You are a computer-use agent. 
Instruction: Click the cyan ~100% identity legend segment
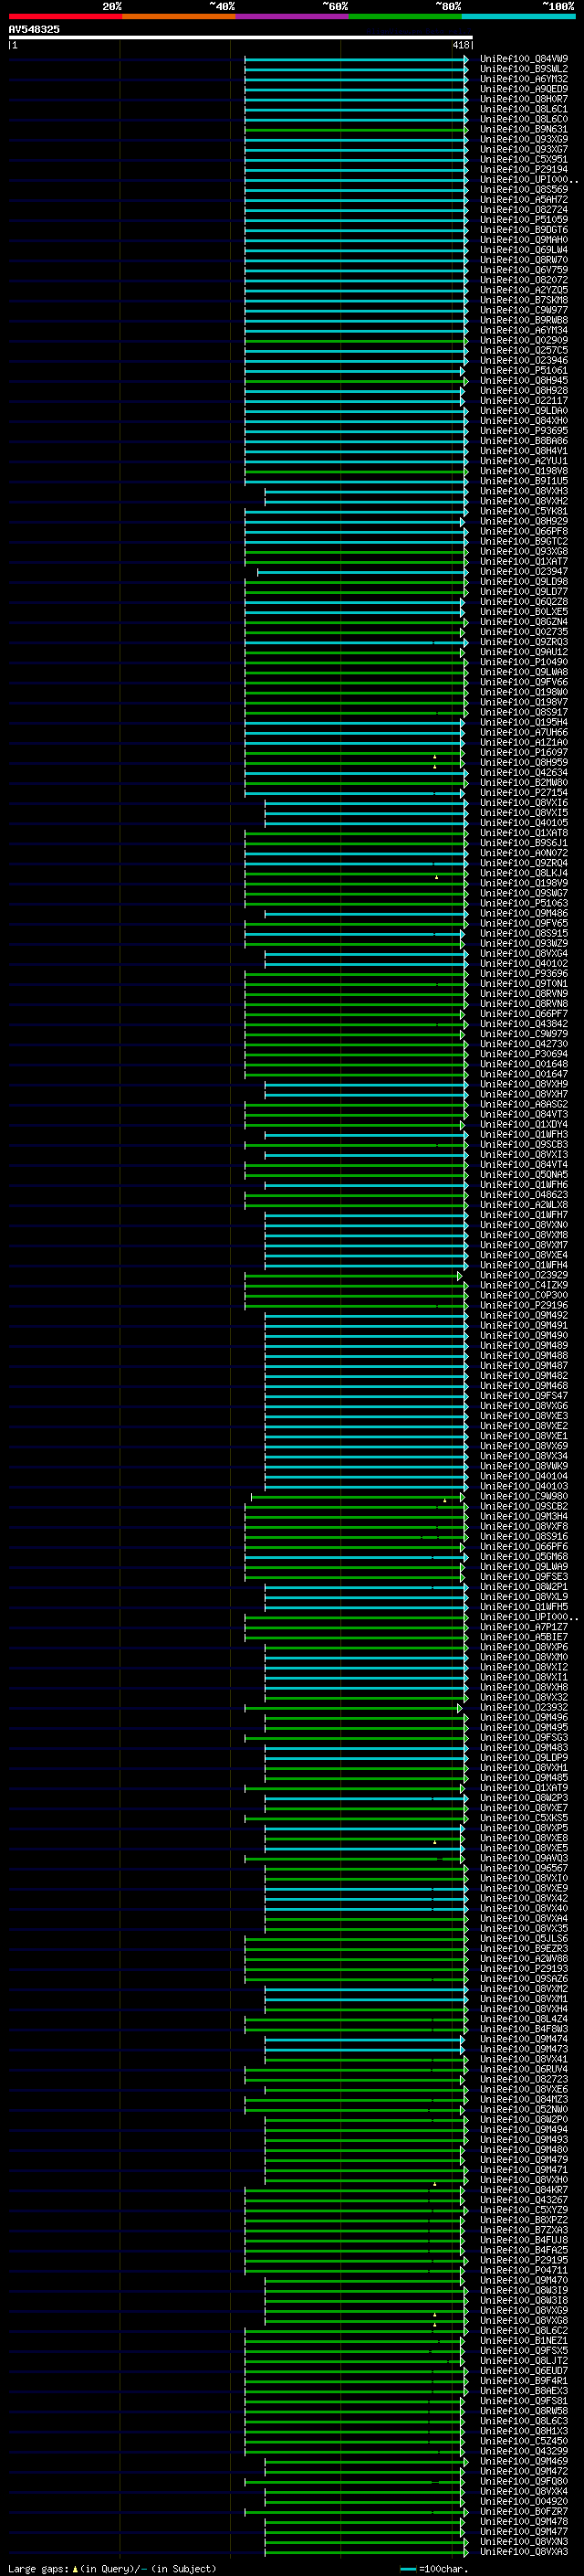(x=518, y=16)
